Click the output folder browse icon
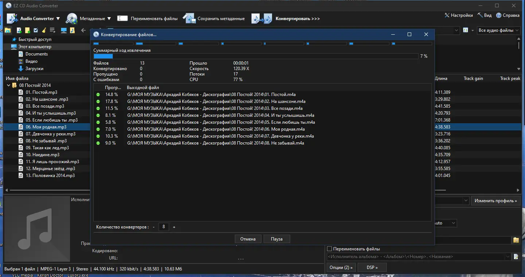 pos(516,240)
